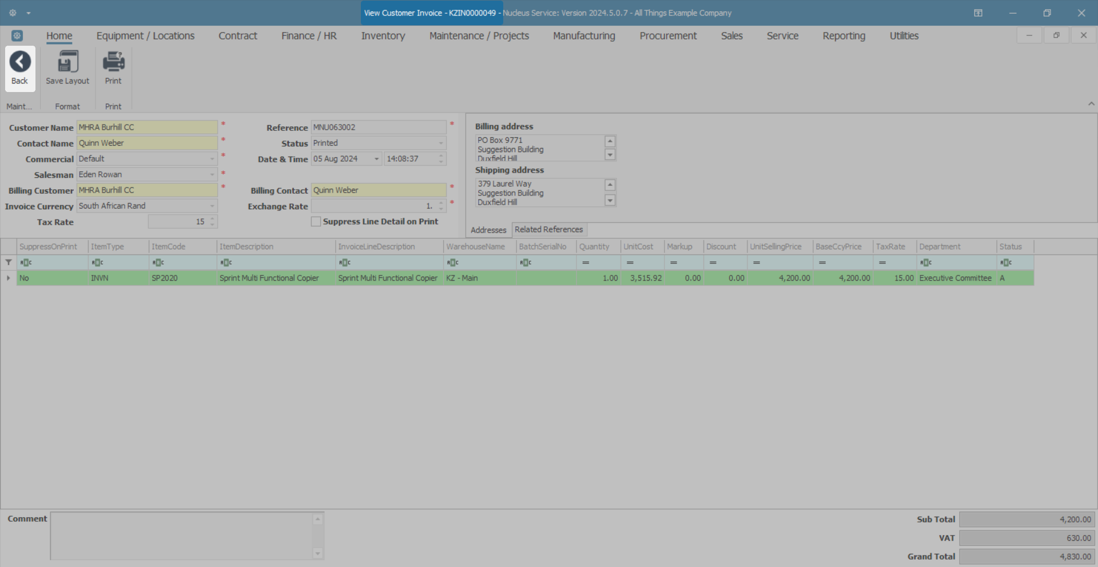Click the time field stepper arrows
Screen dimensions: 1098x567
[441, 159]
